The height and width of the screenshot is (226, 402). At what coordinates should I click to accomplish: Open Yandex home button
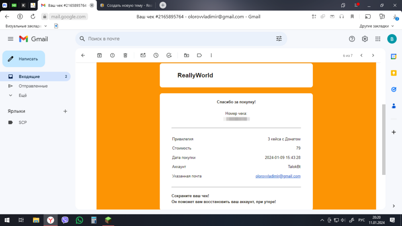pyautogui.click(x=20, y=16)
